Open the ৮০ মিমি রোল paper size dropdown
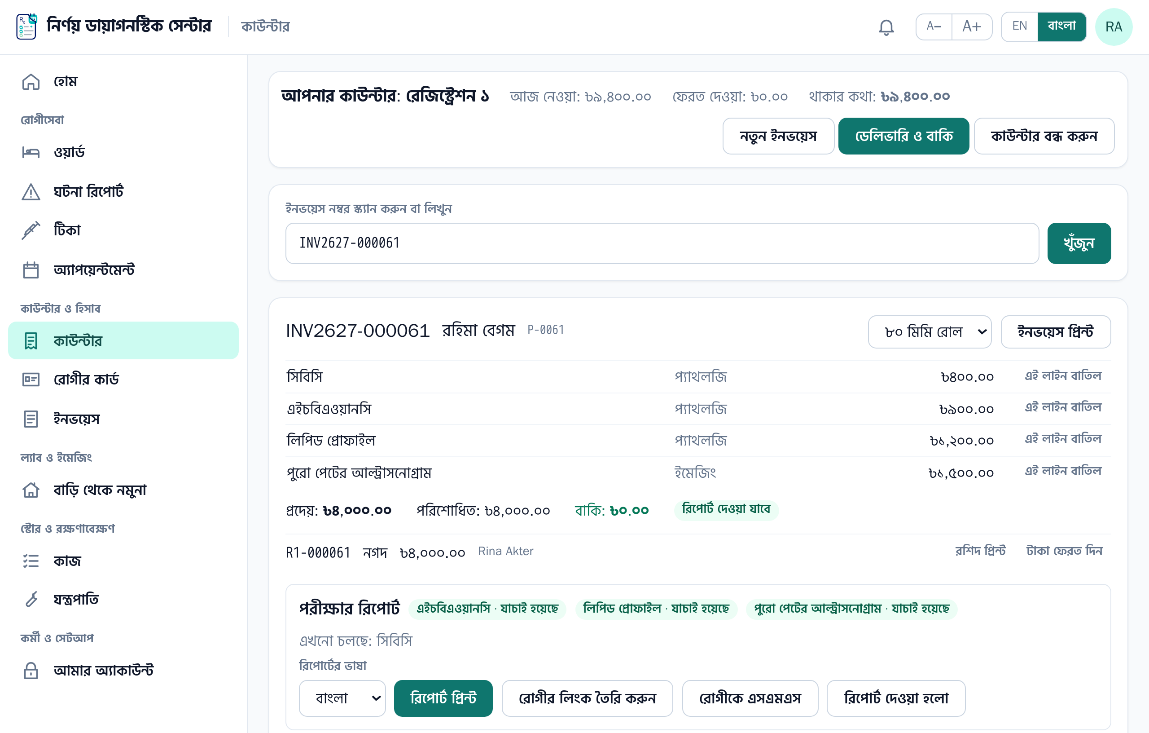This screenshot has width=1149, height=733. pyautogui.click(x=929, y=332)
